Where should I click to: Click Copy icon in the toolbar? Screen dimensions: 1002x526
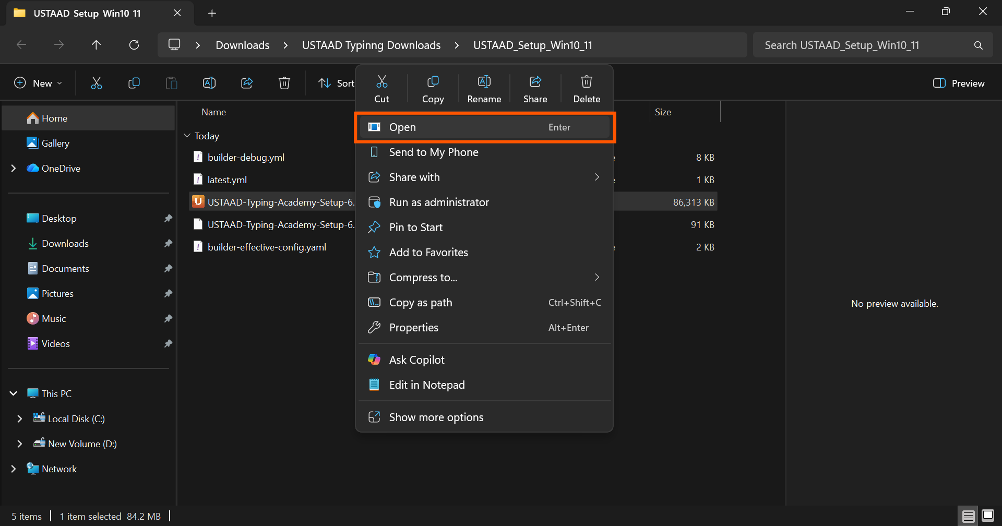[134, 83]
